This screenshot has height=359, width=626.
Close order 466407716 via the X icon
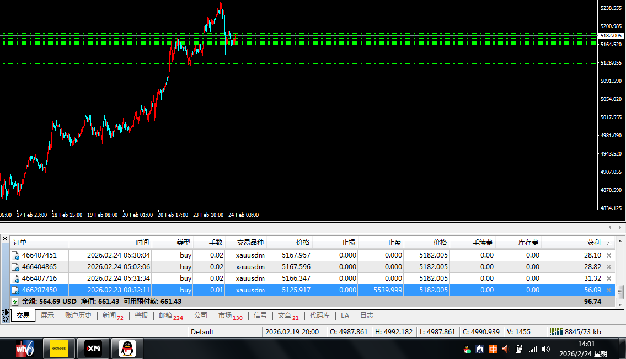[609, 278]
